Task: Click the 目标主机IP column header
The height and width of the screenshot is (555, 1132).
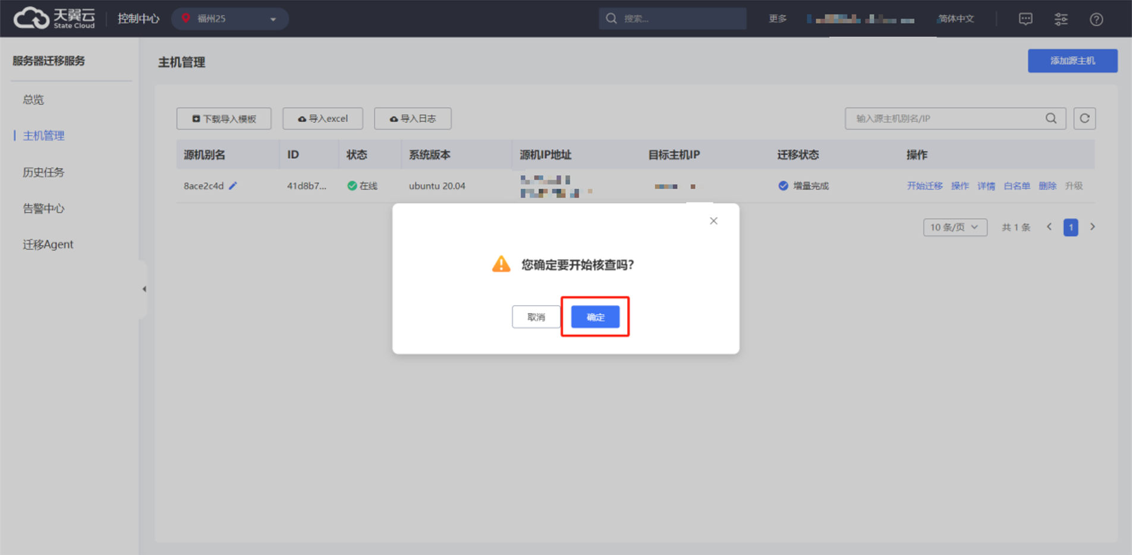Action: point(674,155)
